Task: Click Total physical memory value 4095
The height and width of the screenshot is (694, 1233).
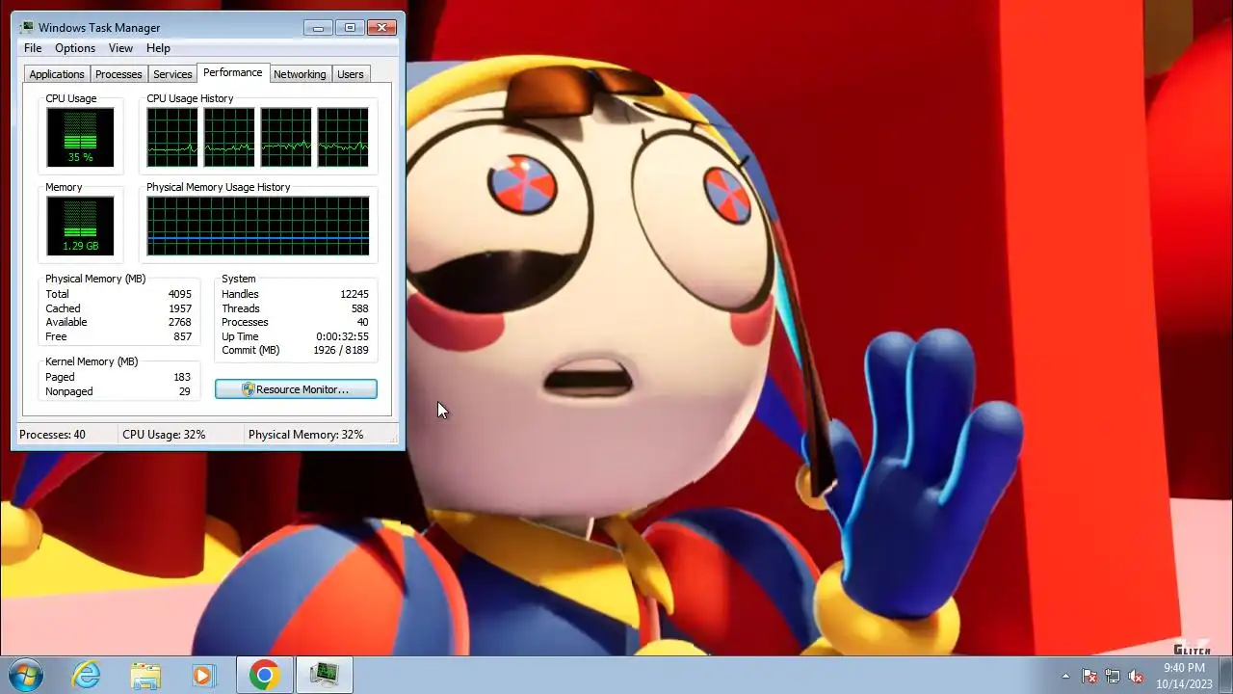Action: pos(179,294)
